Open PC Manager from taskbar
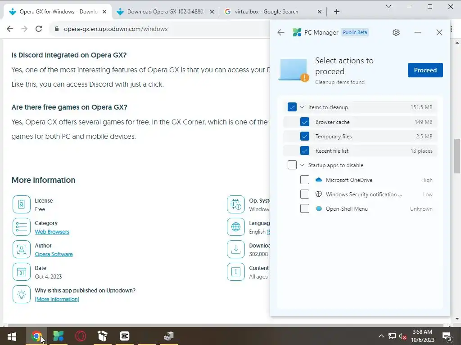 point(58,336)
